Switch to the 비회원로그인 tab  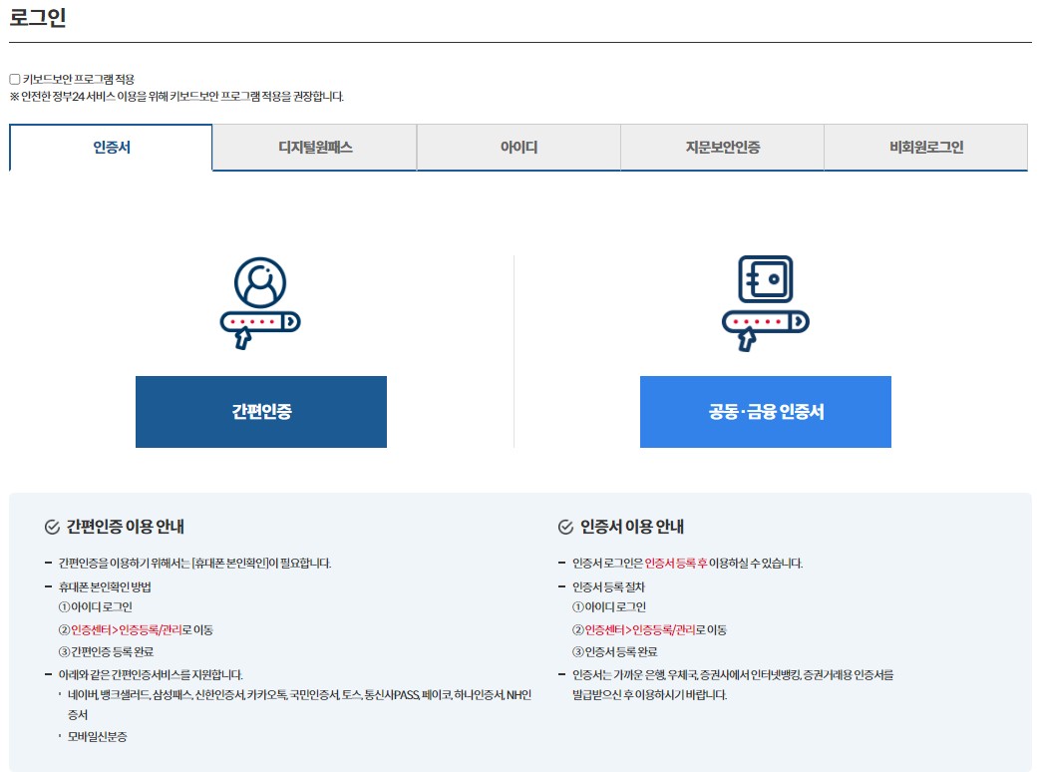pyautogui.click(x=924, y=147)
